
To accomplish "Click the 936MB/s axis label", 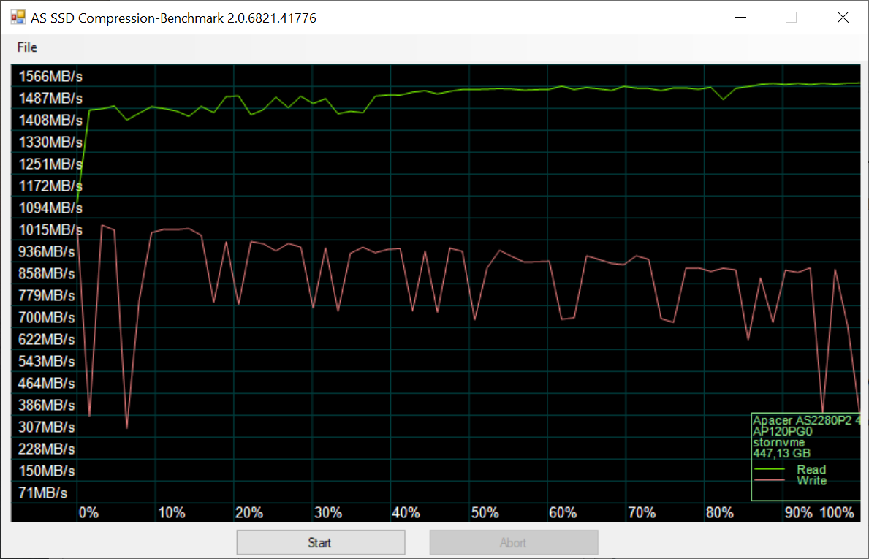I will 47,251.
